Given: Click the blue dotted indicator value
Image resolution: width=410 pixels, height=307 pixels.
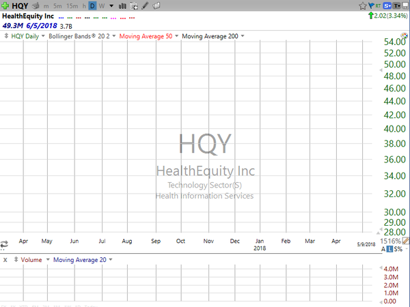Looking at the screenshot, I should 61,18.
